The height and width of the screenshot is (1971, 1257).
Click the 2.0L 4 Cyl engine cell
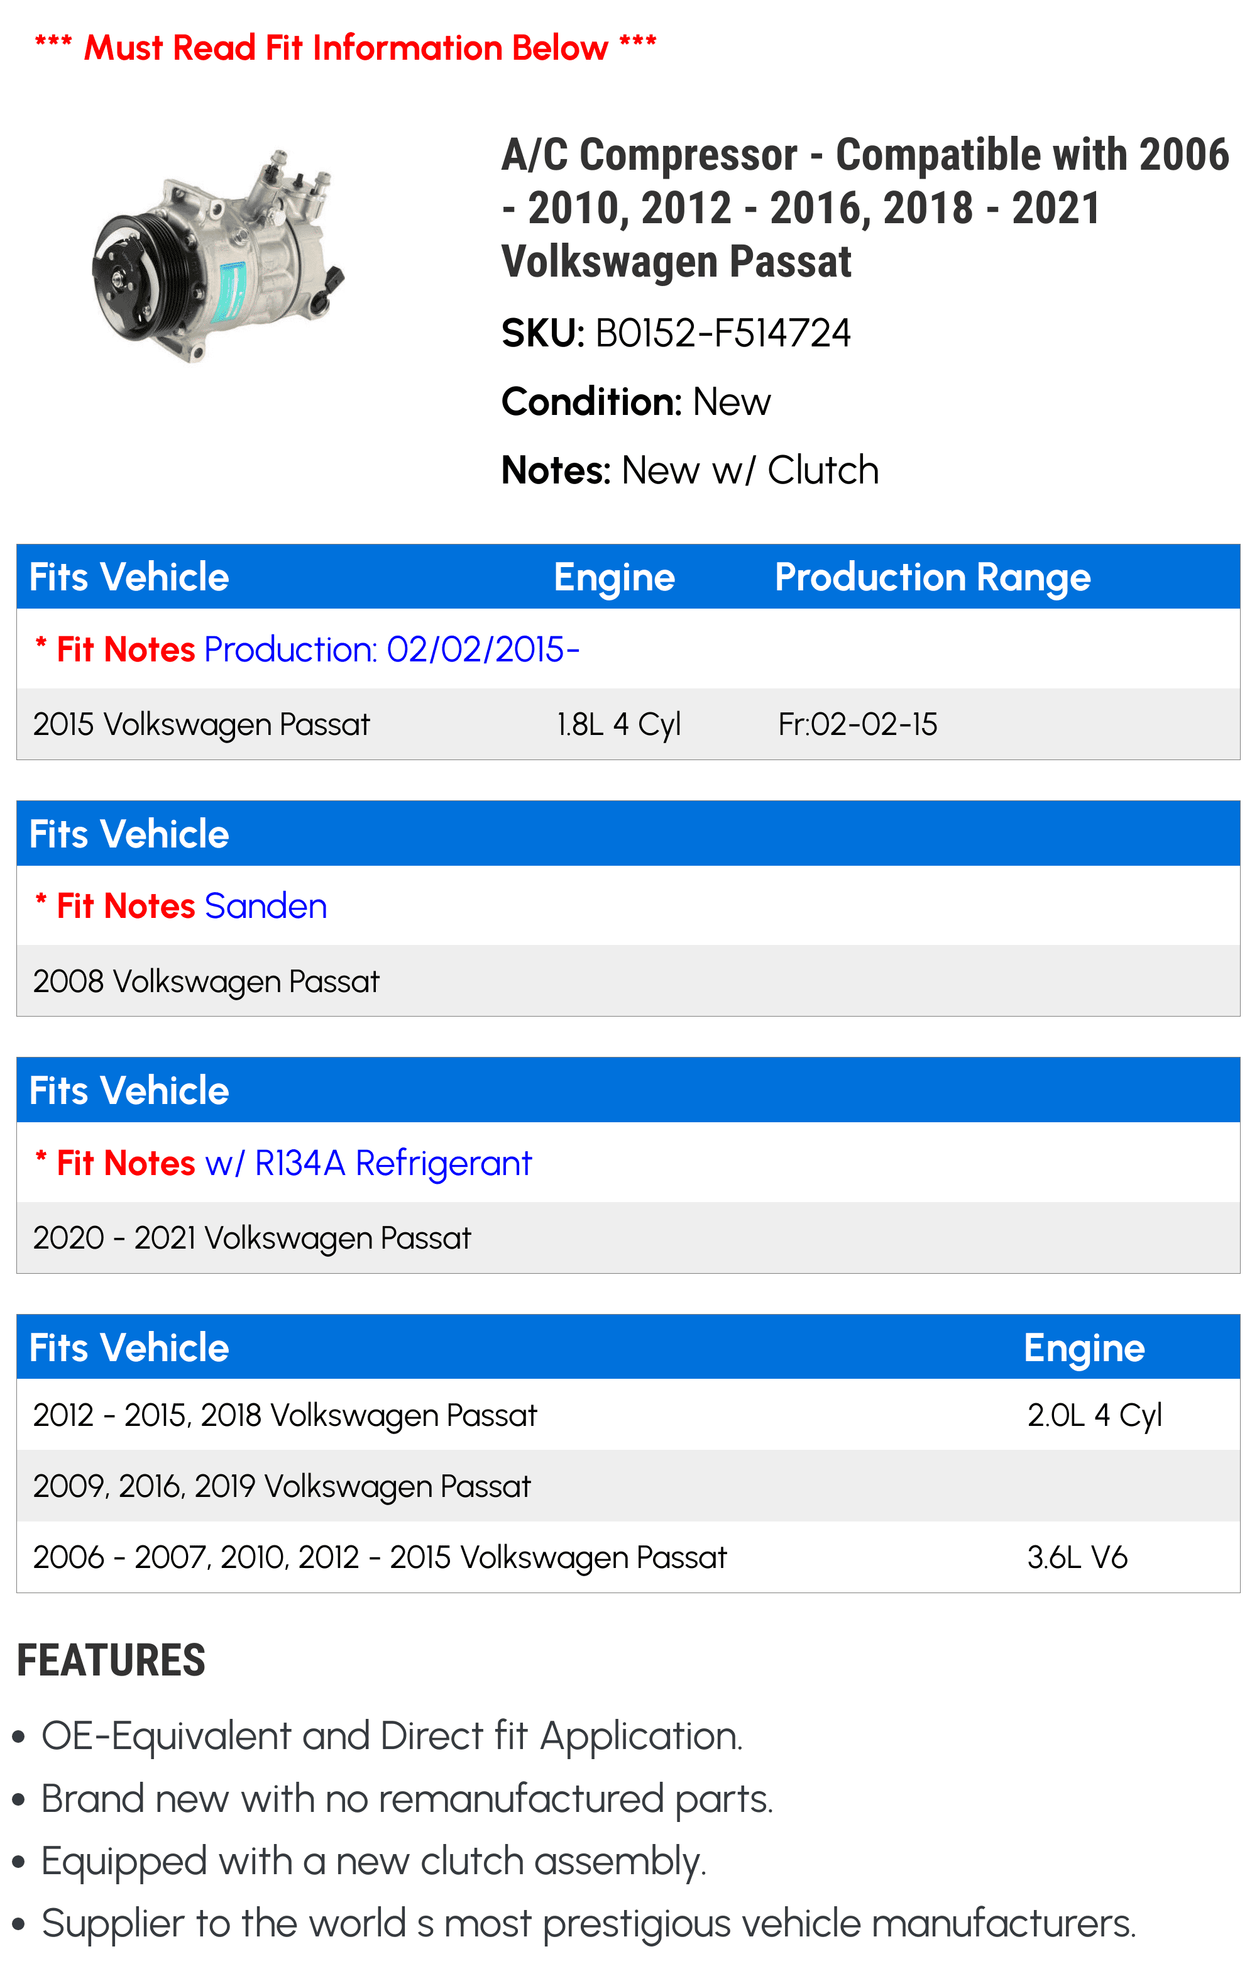[x=1095, y=1415]
